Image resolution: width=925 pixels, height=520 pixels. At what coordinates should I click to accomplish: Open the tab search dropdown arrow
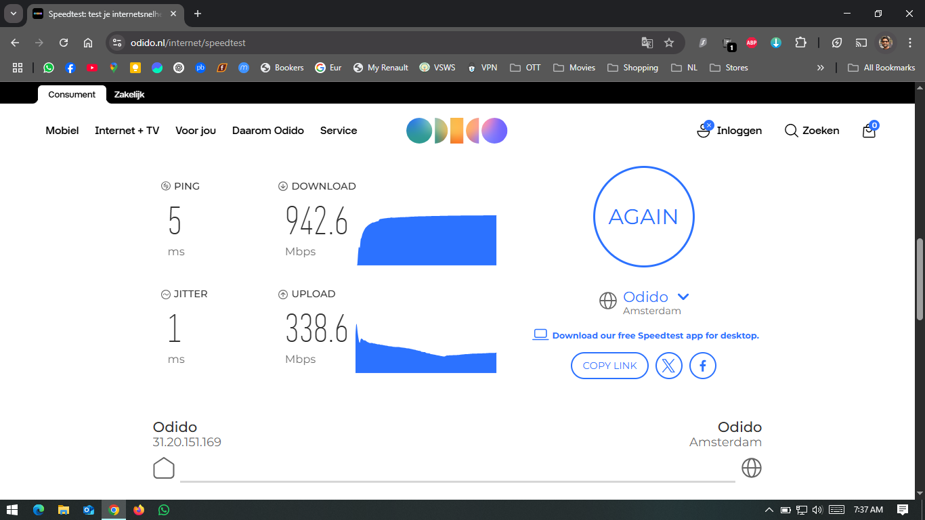click(x=14, y=14)
